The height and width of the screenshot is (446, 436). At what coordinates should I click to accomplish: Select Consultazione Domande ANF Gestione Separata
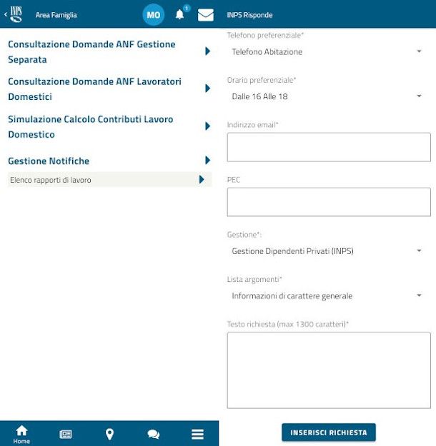(91, 52)
